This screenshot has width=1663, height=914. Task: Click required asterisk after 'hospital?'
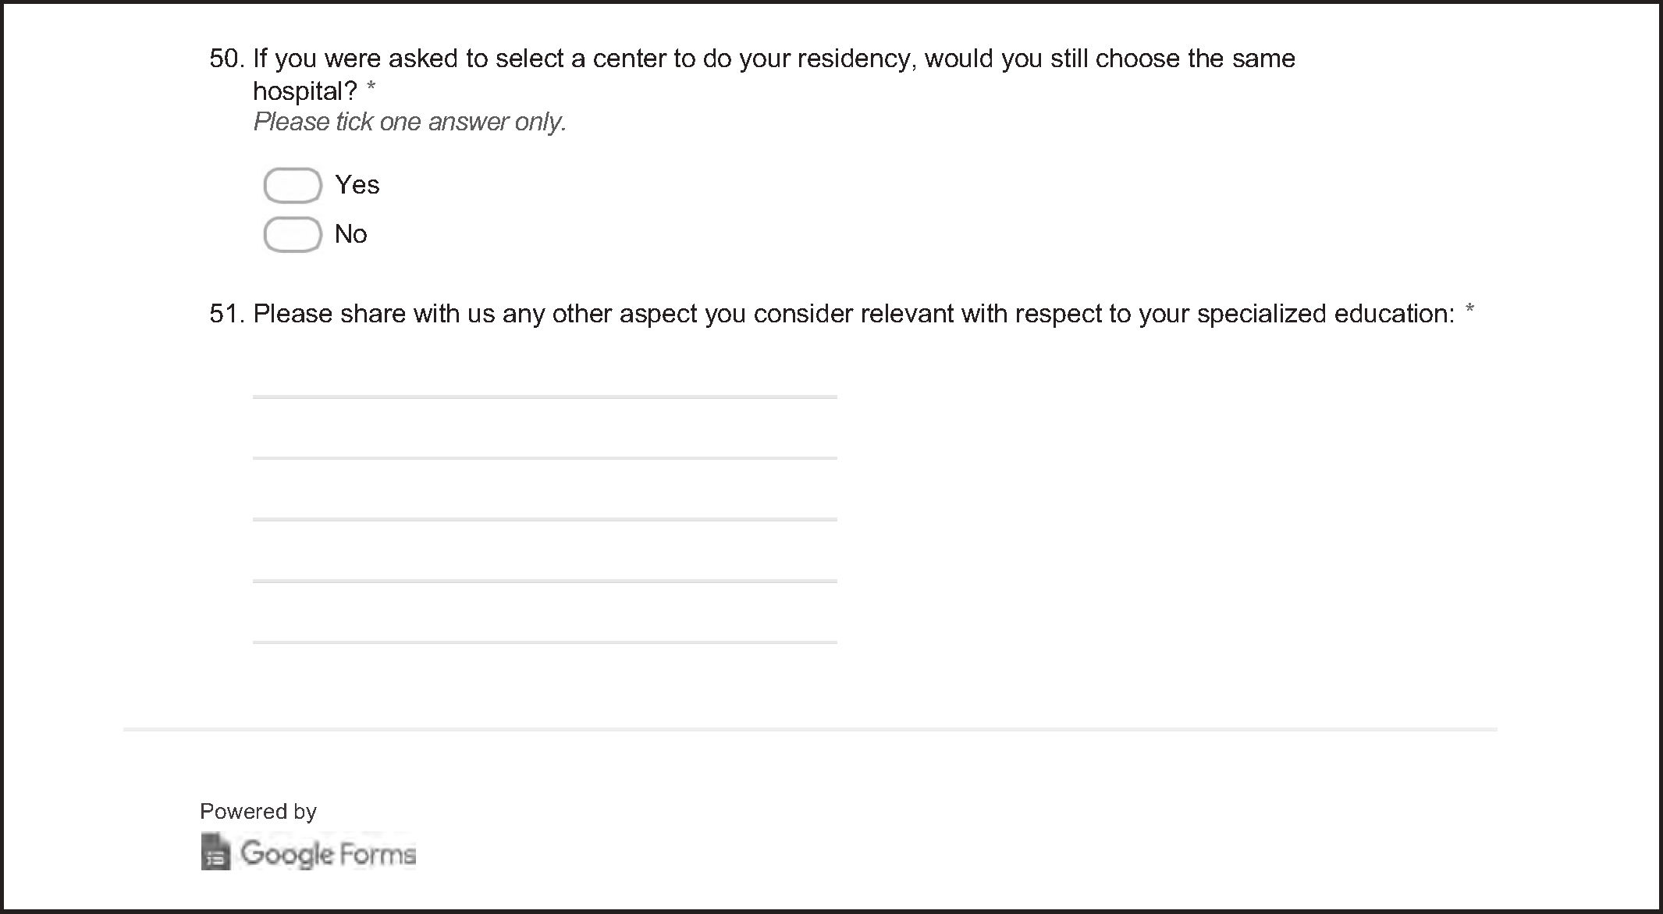[x=371, y=88]
